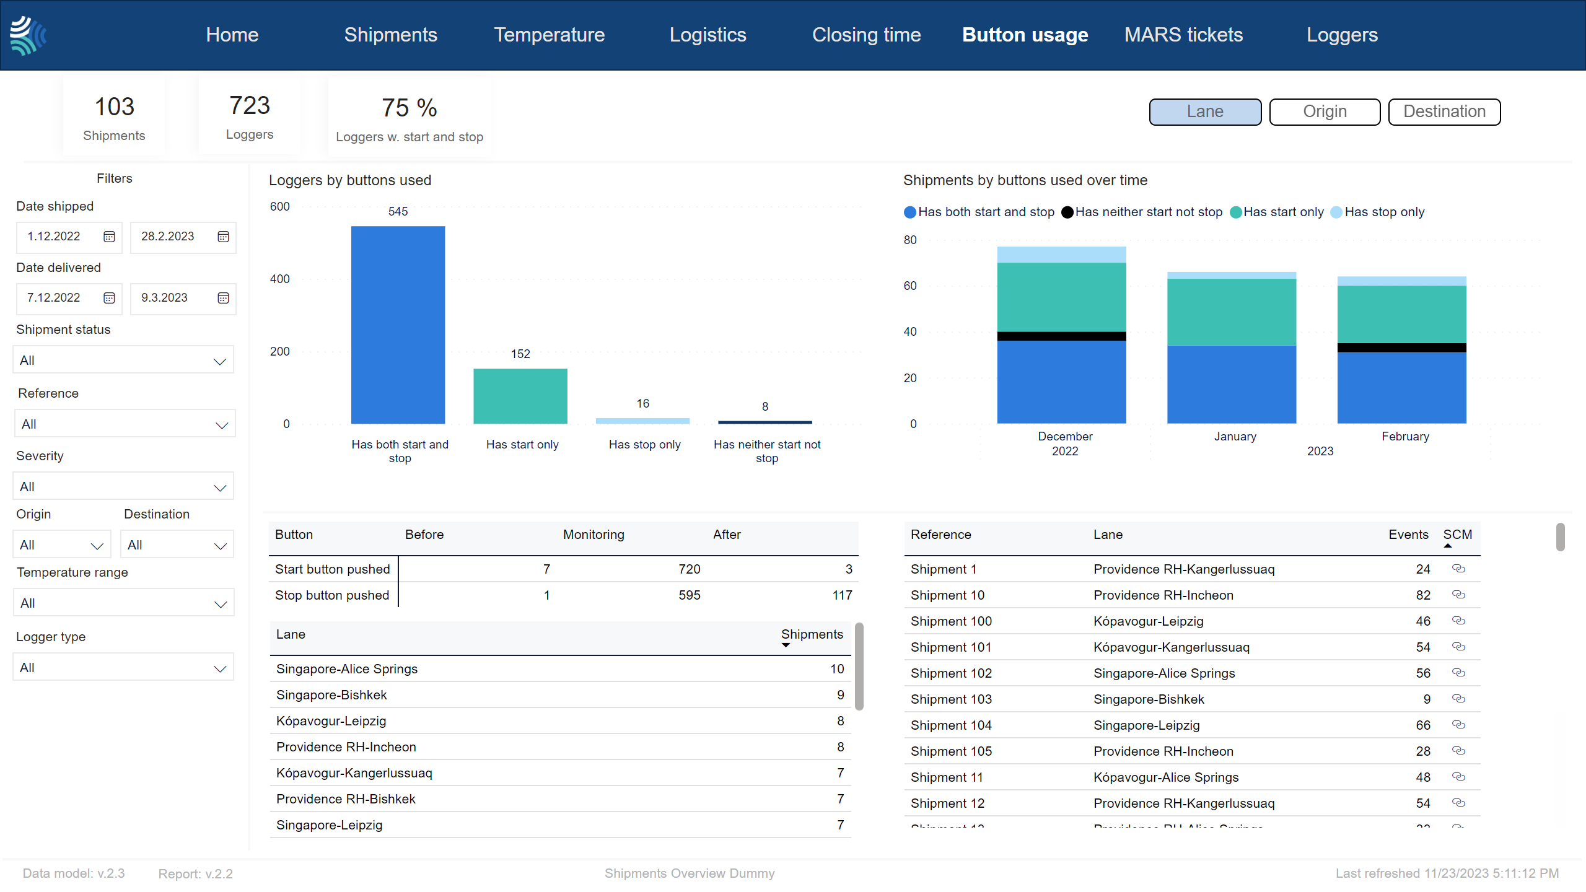Click the Lane table scrollbar
This screenshot has height=892, width=1586.
(859, 667)
